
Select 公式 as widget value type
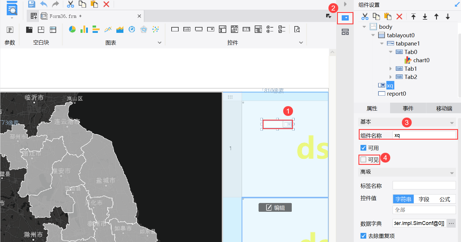(x=445, y=199)
